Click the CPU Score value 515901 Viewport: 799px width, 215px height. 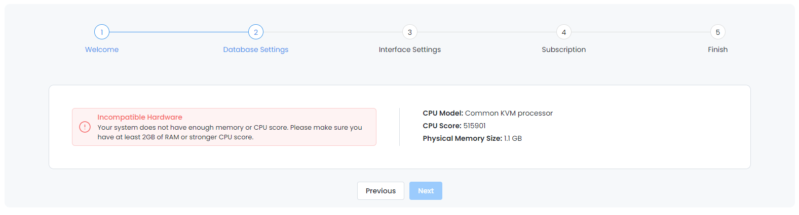(x=474, y=126)
